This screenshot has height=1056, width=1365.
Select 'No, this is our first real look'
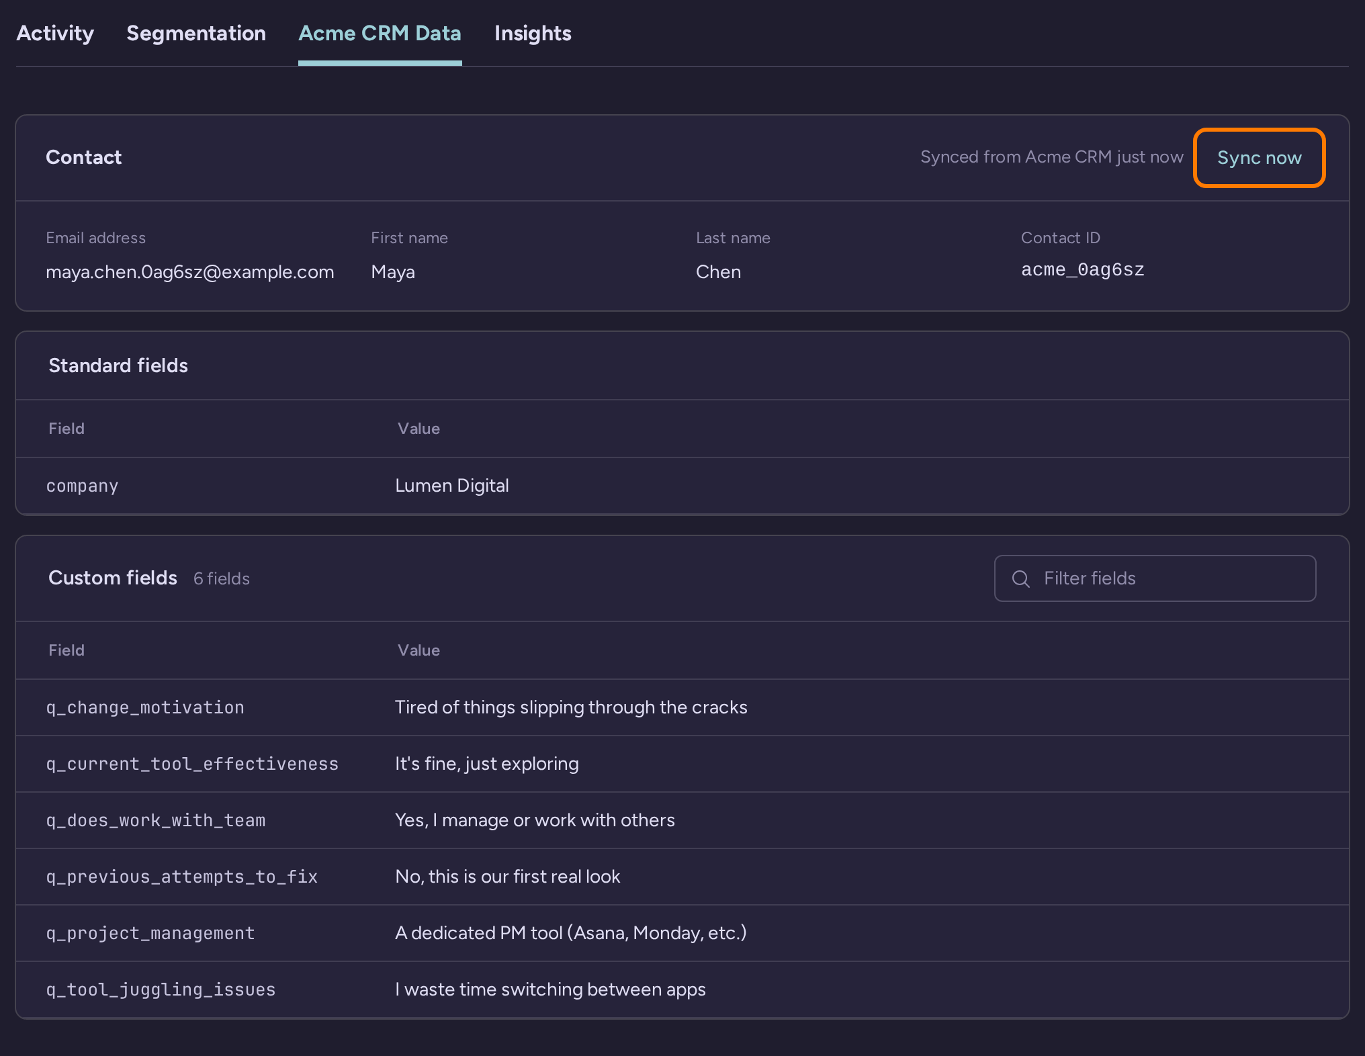[x=508, y=877]
